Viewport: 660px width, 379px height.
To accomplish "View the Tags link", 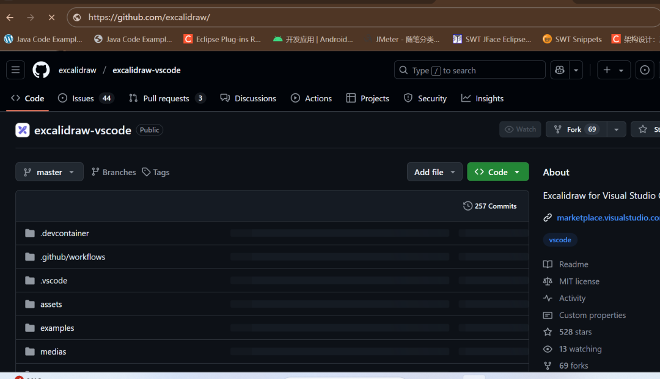I will tap(156, 172).
